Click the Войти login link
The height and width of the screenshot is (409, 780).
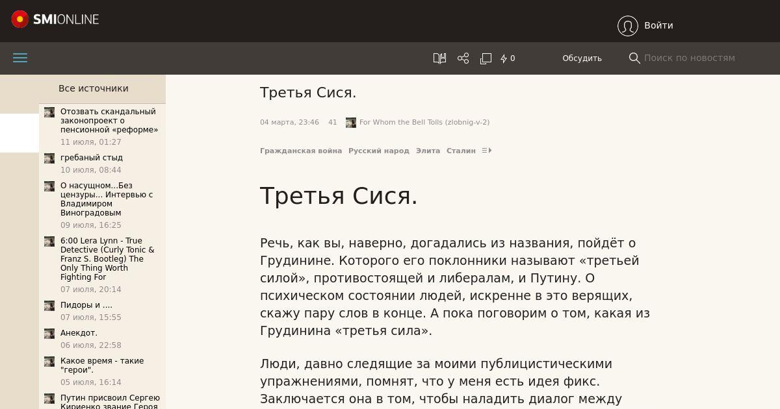pos(658,25)
